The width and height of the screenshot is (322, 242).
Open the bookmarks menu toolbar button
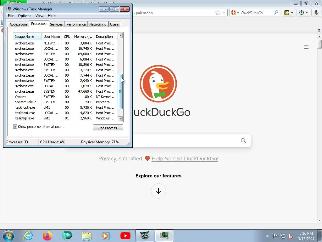pos(289,13)
